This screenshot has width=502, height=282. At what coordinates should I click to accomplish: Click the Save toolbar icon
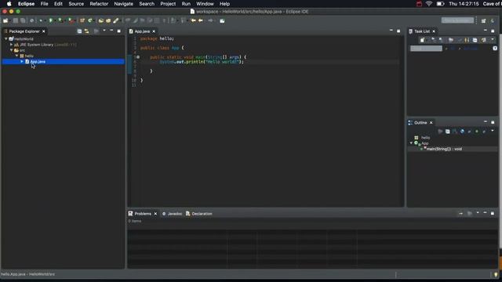click(x=16, y=20)
